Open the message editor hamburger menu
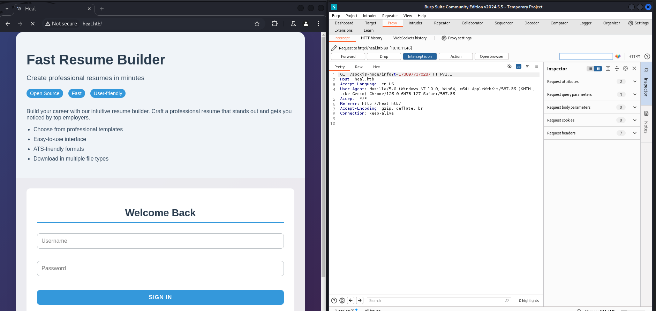Screen dimensions: 656x311 tap(537, 66)
